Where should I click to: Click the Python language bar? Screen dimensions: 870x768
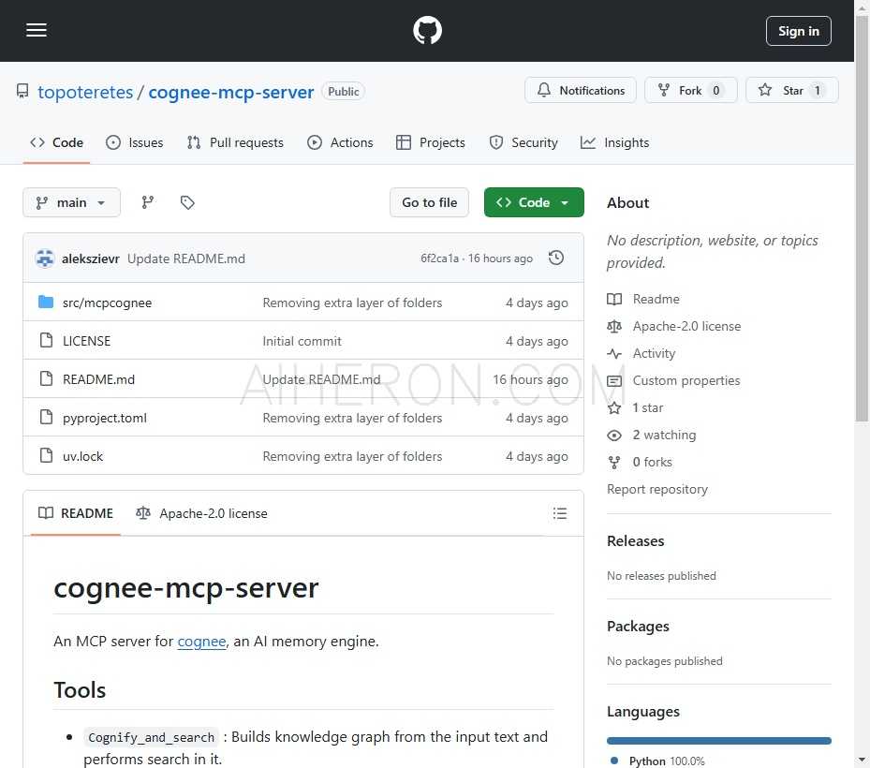pos(719,741)
